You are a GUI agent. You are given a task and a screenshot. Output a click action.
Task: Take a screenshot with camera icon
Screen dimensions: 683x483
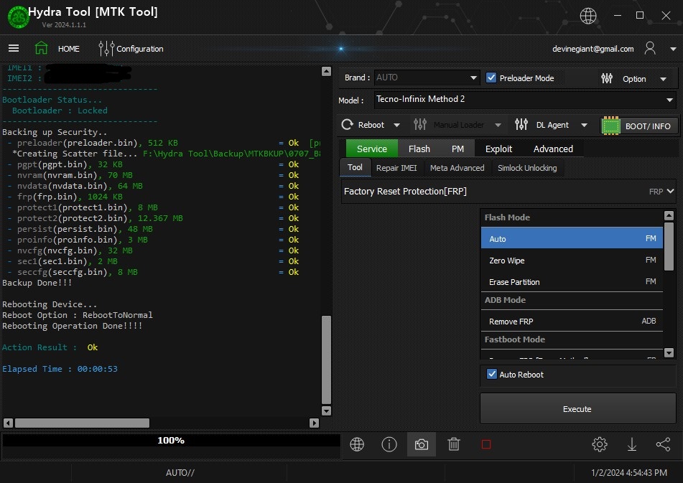pos(421,444)
